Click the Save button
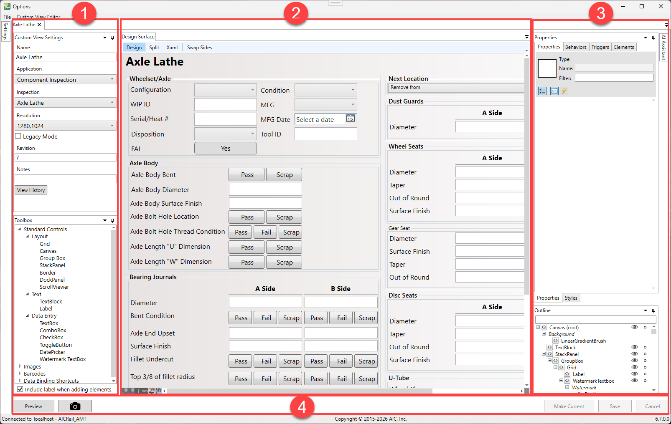Viewport: 671px width, 424px height. (x=615, y=406)
